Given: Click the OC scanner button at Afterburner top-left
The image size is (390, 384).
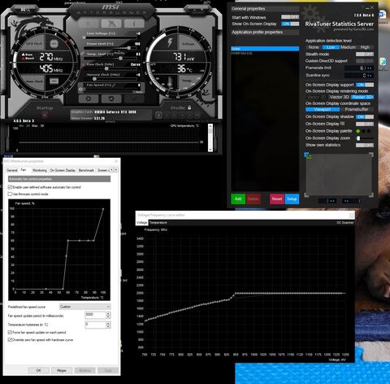Looking at the screenshot, I should (x=25, y=10).
